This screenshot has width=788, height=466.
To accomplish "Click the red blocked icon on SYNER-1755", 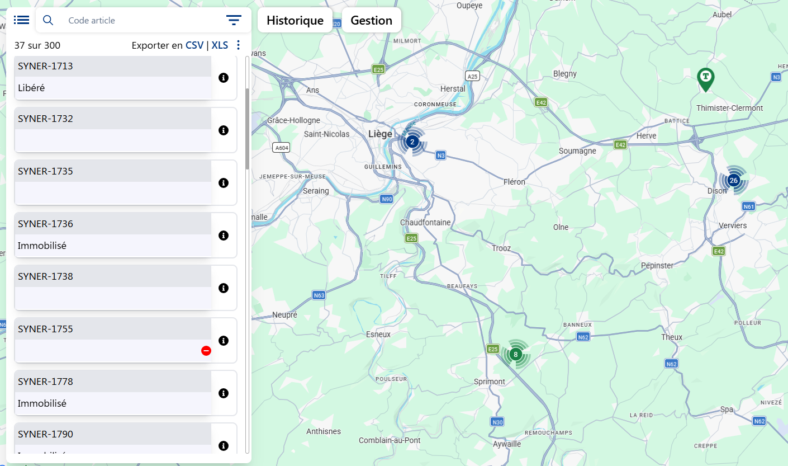I will click(206, 351).
